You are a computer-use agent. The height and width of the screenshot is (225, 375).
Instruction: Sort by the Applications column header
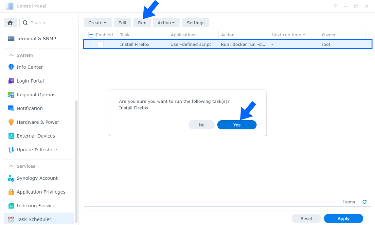click(x=193, y=35)
